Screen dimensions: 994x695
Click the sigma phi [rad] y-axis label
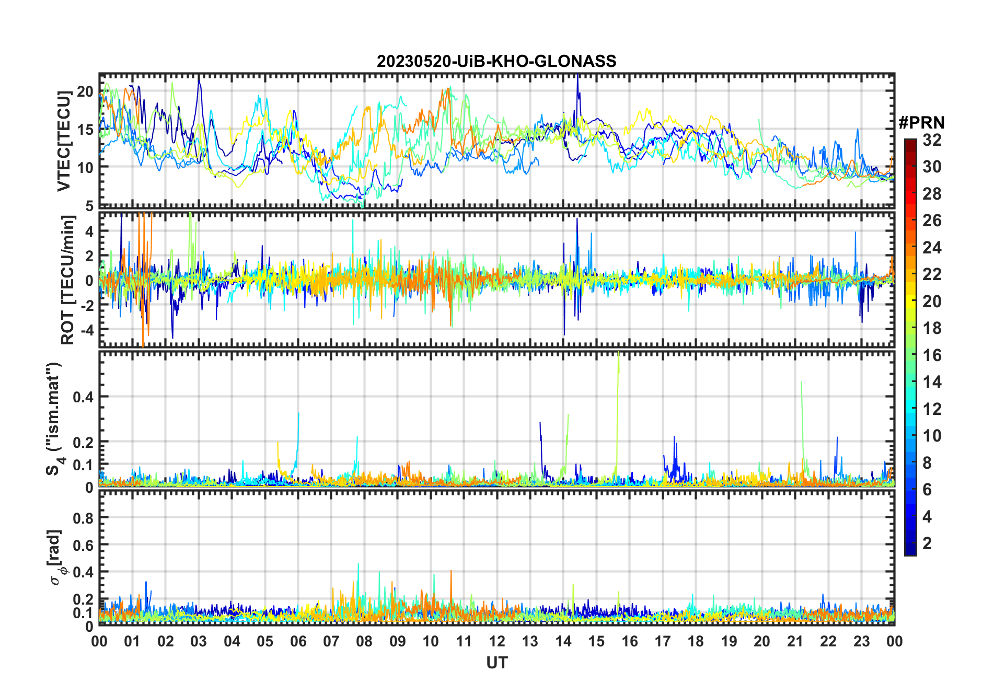click(x=56, y=558)
